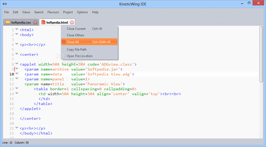The width and height of the screenshot is (266, 147).
Task: Collapse the fold arrow on line 8
Action: point(17,64)
